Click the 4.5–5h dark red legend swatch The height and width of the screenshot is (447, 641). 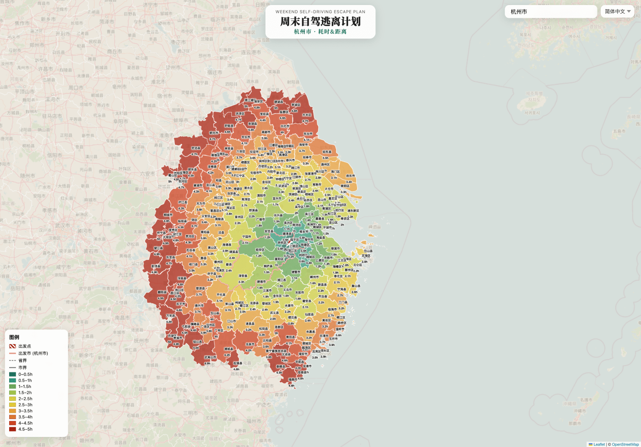point(12,429)
